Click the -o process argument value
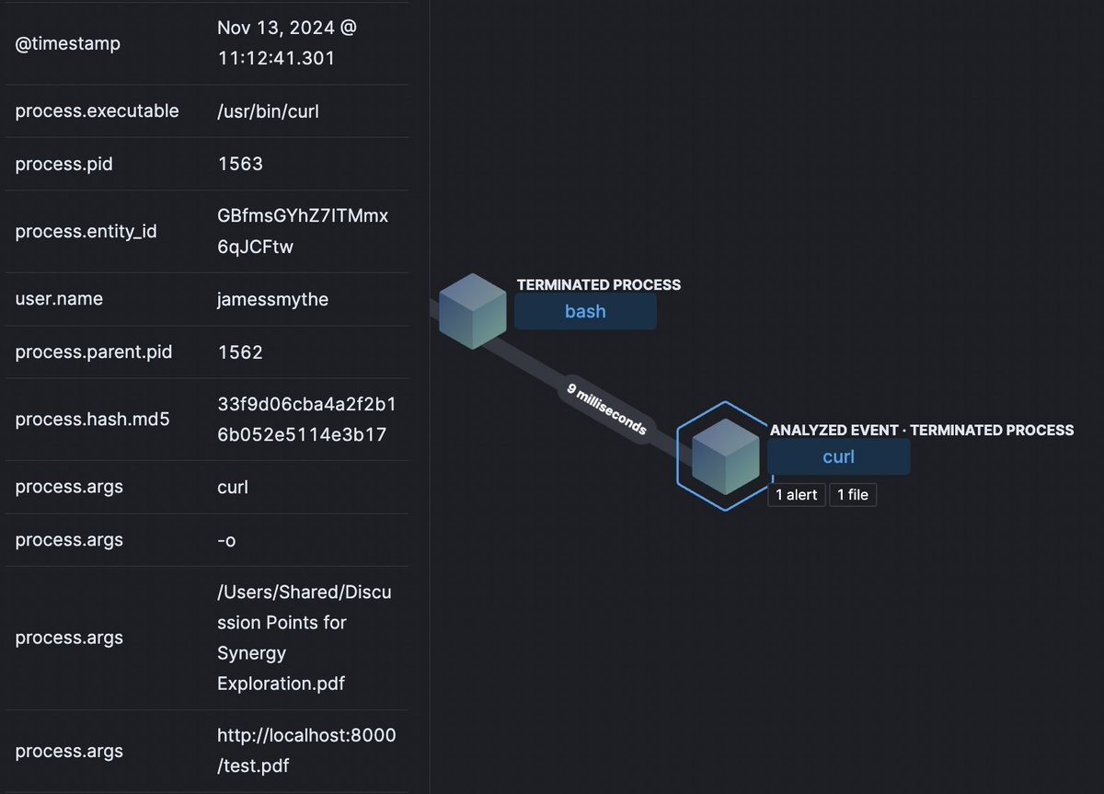The height and width of the screenshot is (794, 1104). [x=226, y=540]
